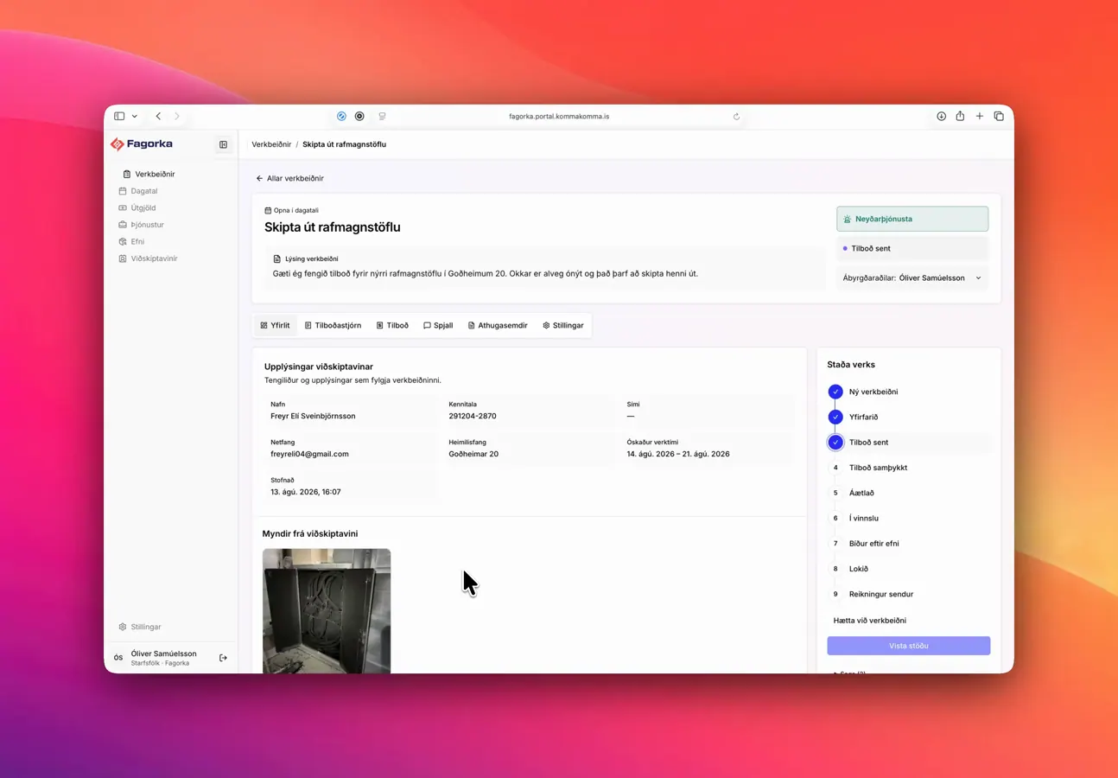This screenshot has height=778, width=1118.
Task: Click the created time 13. ágú. 2026, 16:07
Action: click(x=306, y=492)
